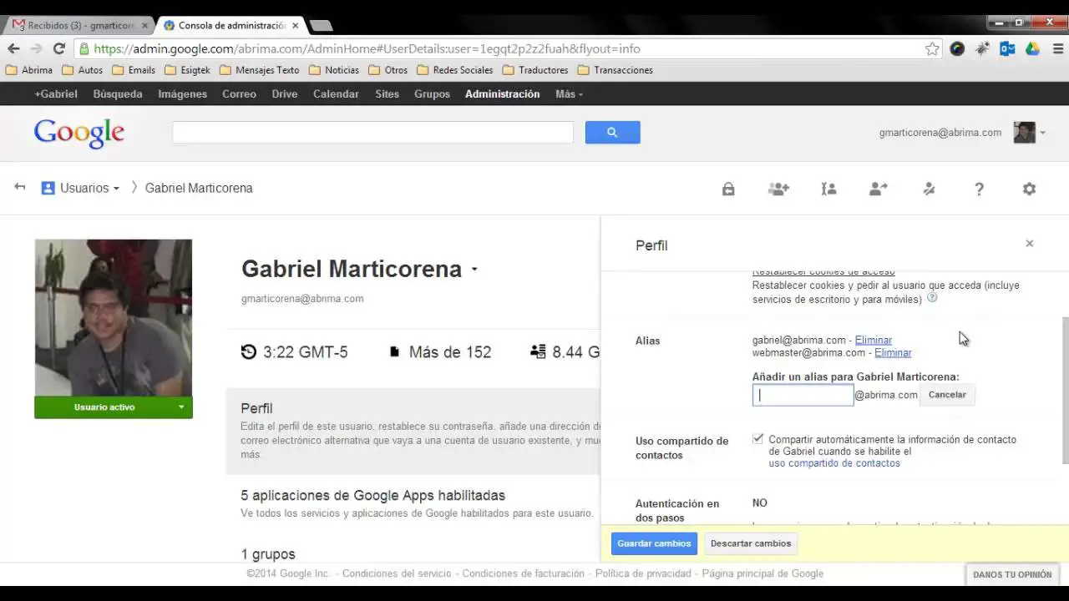Click the Usuarios people icon in breadcrumb
Viewport: 1069px width, 601px height.
tap(48, 188)
